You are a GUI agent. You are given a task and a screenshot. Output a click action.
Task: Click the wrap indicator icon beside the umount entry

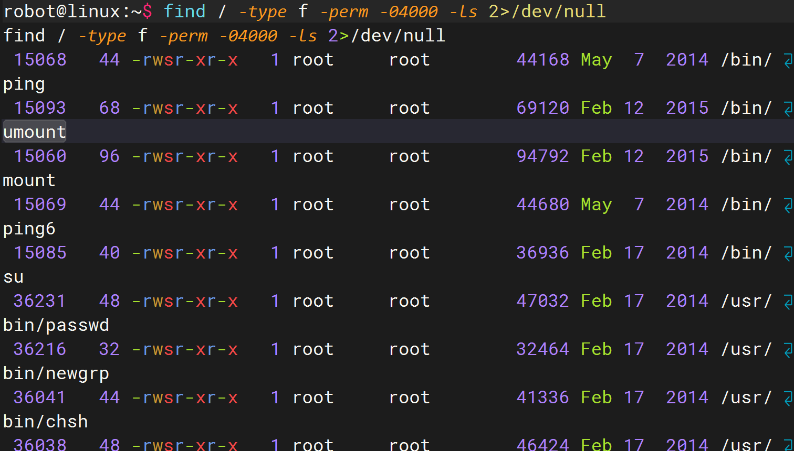pyautogui.click(x=788, y=109)
